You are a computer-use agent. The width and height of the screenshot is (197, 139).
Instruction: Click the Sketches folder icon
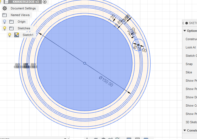click(x=11, y=28)
